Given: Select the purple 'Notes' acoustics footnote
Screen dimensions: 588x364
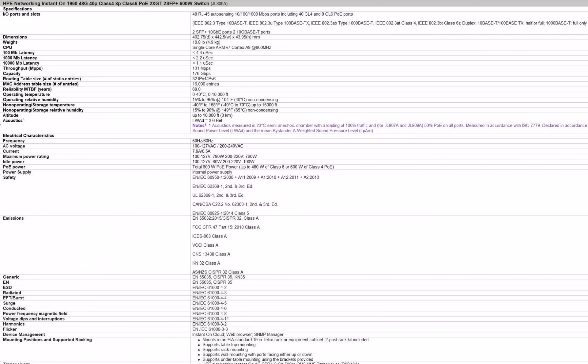Looking at the screenshot, I should pyautogui.click(x=390, y=128).
